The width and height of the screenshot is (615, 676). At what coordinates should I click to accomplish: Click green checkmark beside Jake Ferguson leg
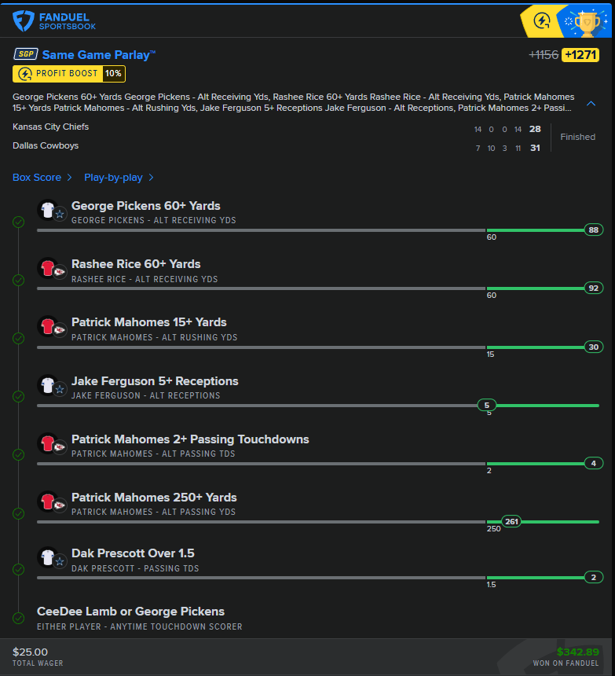(18, 397)
